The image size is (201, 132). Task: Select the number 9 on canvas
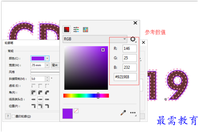coord(177,85)
